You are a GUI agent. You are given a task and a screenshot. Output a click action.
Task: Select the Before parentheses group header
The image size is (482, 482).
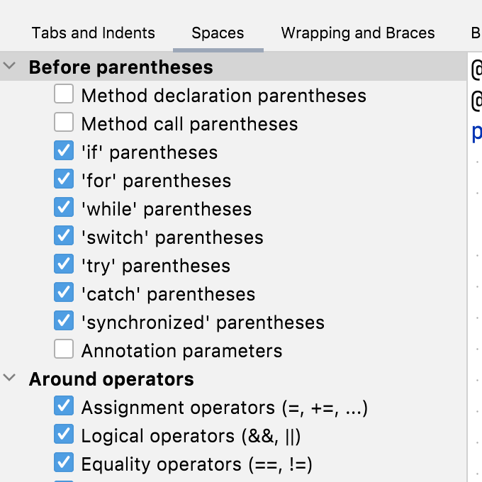click(x=120, y=67)
